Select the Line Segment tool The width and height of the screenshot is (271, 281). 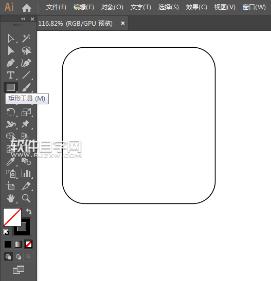click(x=26, y=75)
